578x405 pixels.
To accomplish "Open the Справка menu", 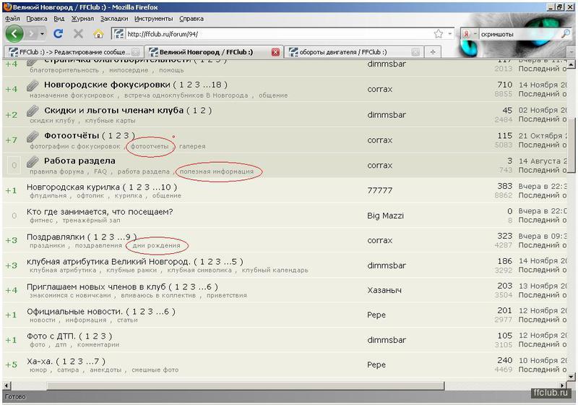I will (191, 19).
